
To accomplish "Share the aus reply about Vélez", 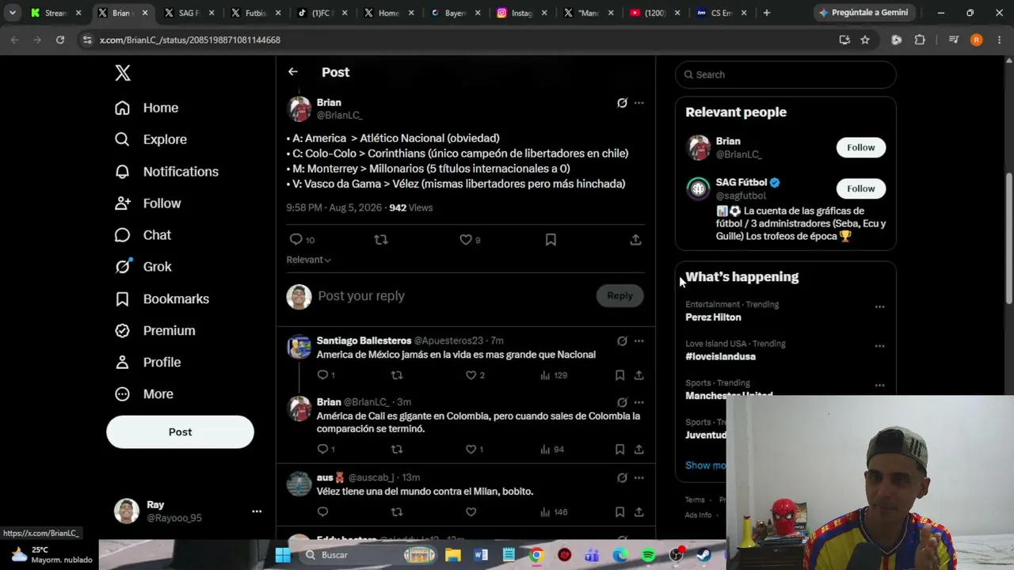I will click(x=639, y=512).
